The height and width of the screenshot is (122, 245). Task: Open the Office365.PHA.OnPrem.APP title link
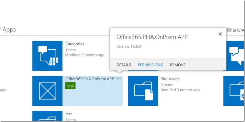pos(90,79)
